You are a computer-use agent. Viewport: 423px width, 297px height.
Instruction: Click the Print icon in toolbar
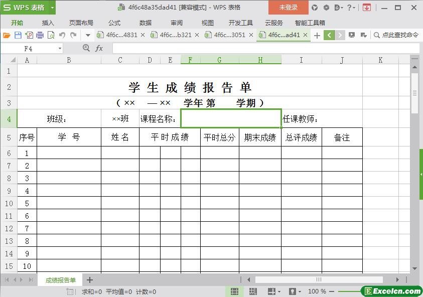[x=40, y=35]
